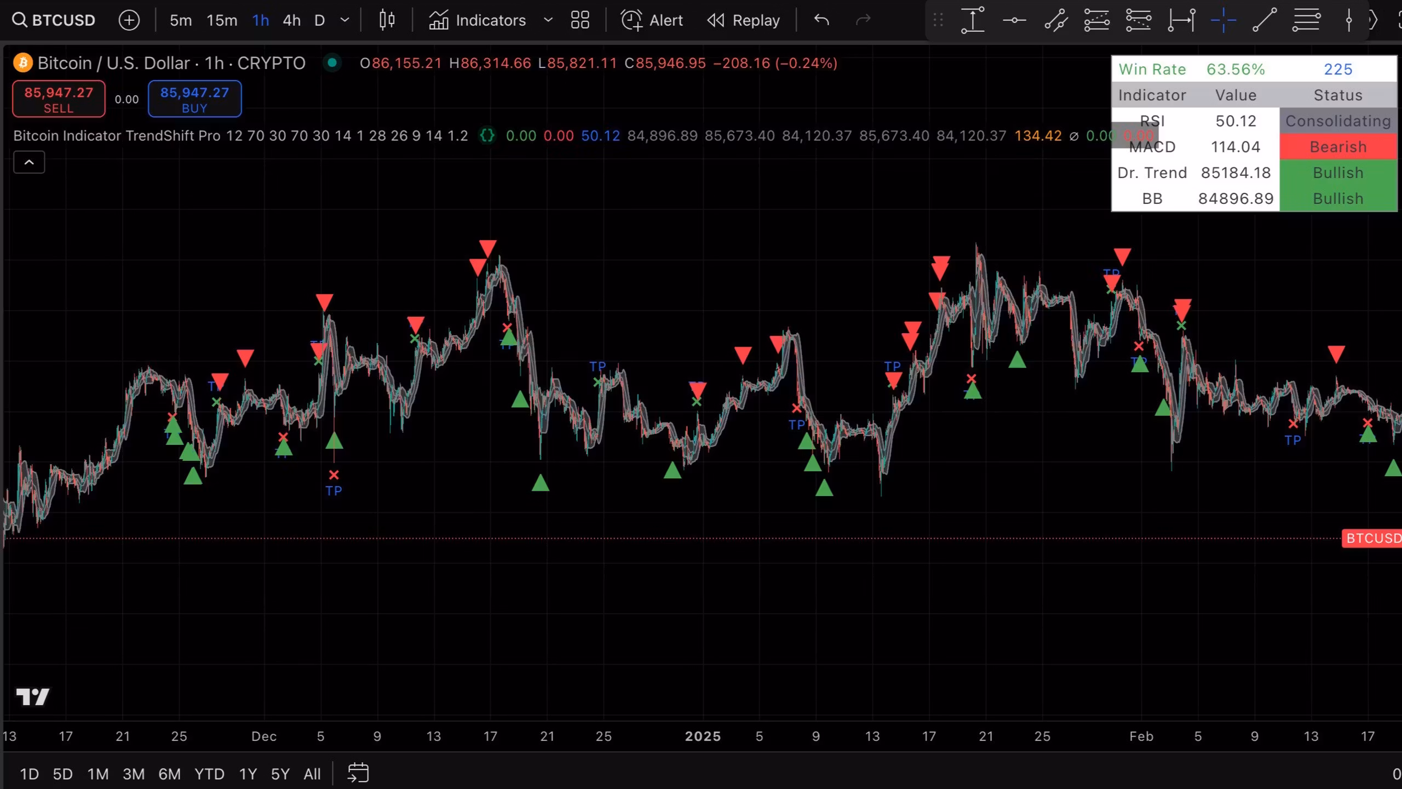This screenshot has width=1402, height=789.
Task: Toggle the green market status dot
Action: 332,63
